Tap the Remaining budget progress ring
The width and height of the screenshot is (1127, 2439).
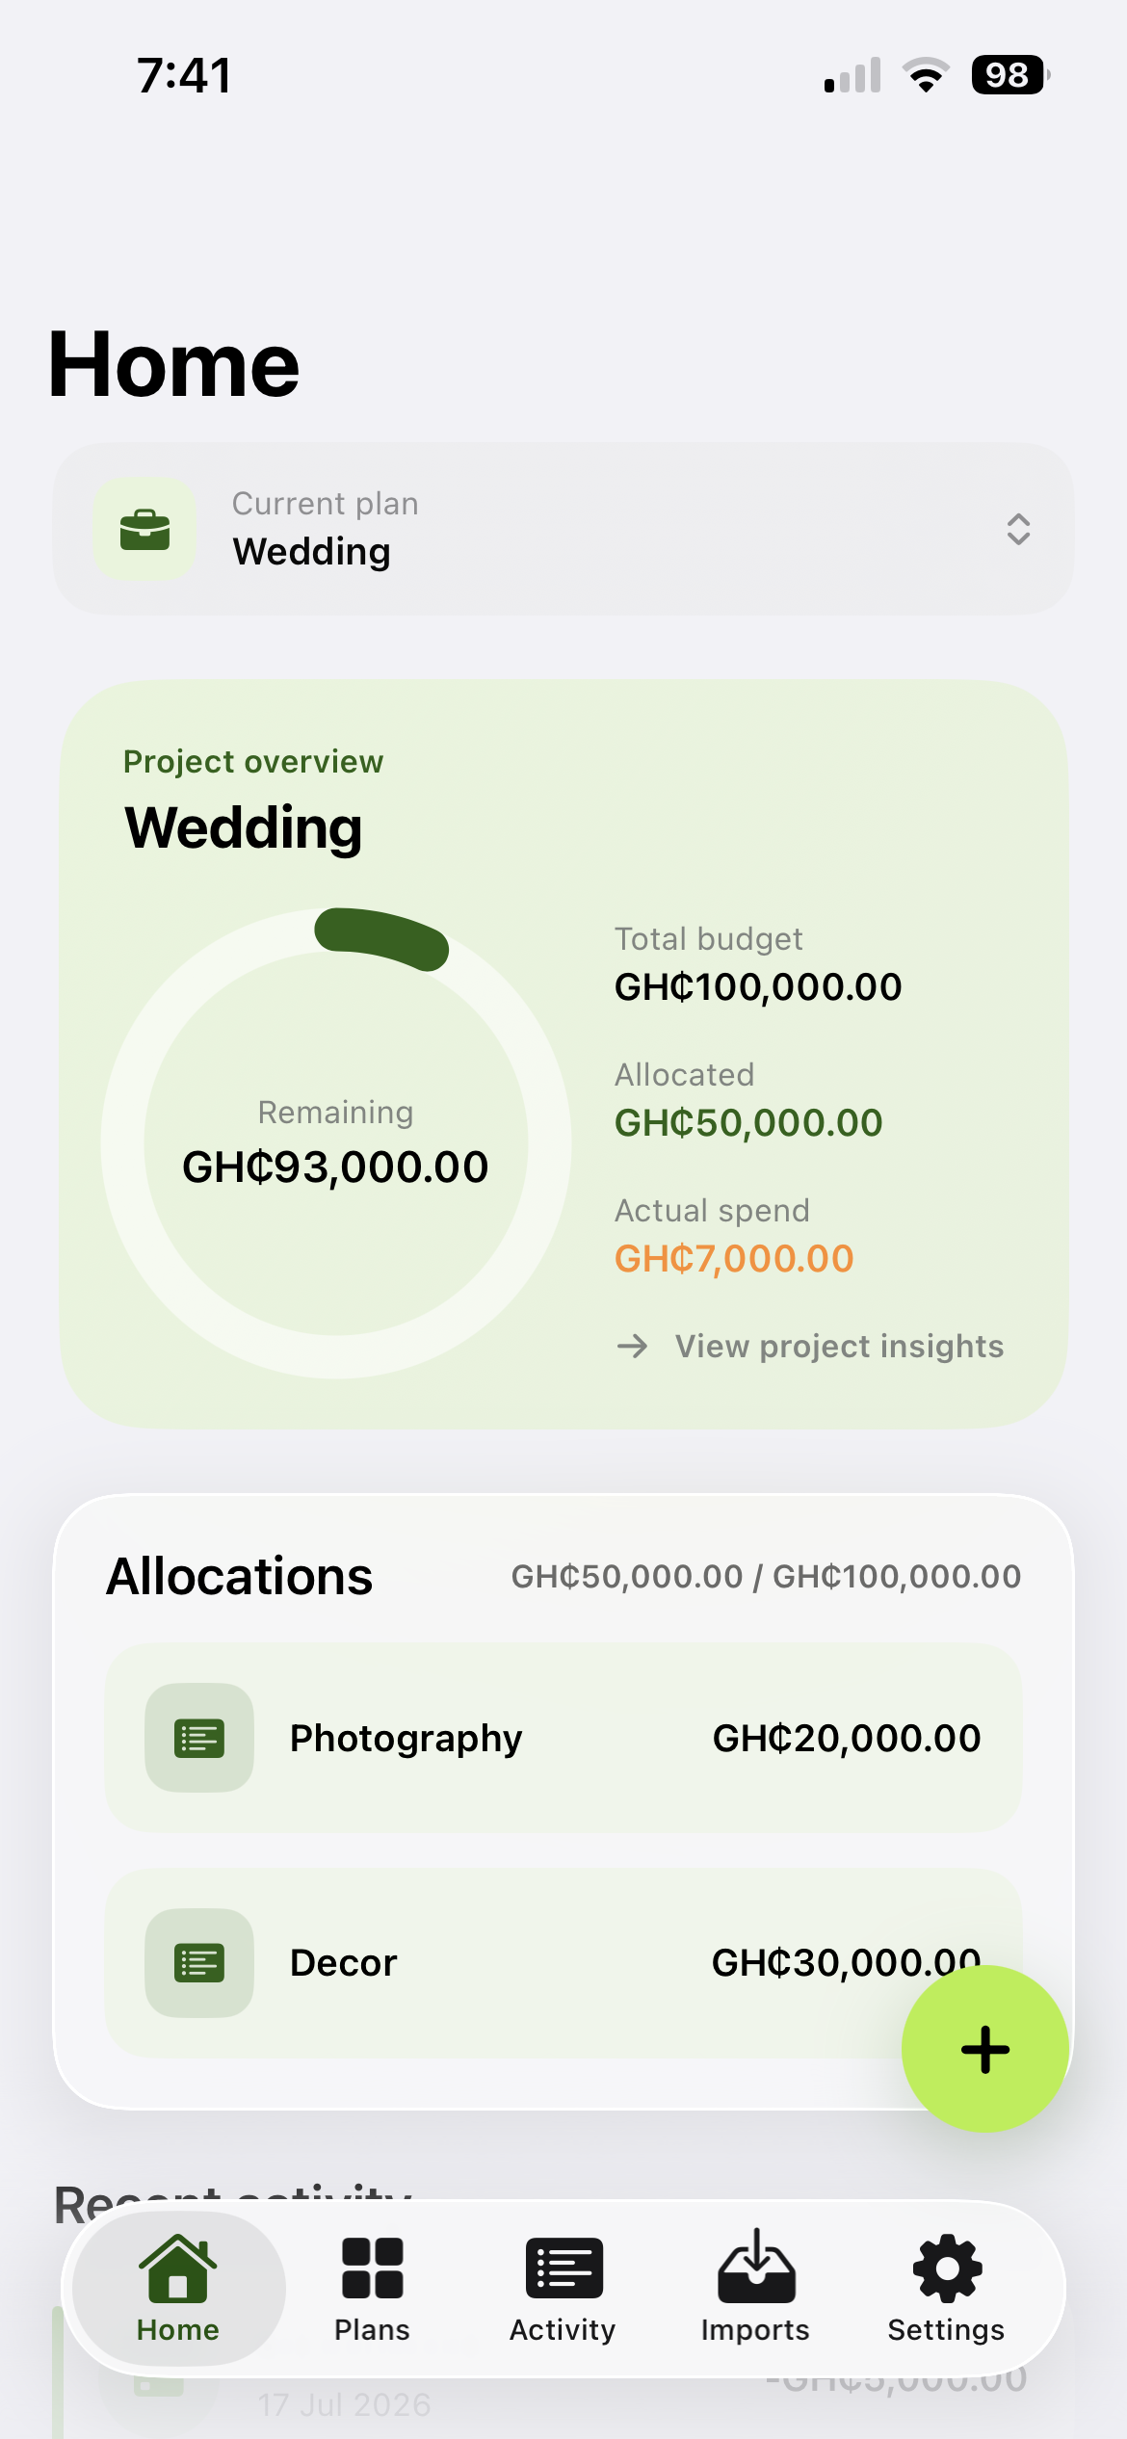tap(336, 1143)
